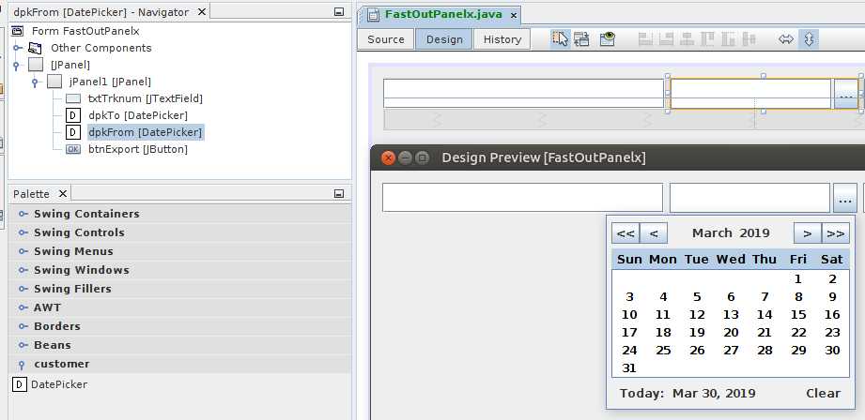Image resolution: width=865 pixels, height=420 pixels.
Task: Click the date text field in Design Preview
Action: [x=749, y=197]
